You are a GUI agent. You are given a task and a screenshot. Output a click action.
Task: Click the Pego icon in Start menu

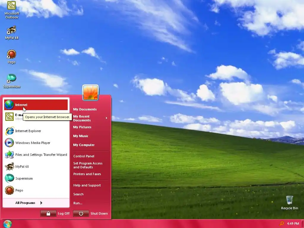9,190
